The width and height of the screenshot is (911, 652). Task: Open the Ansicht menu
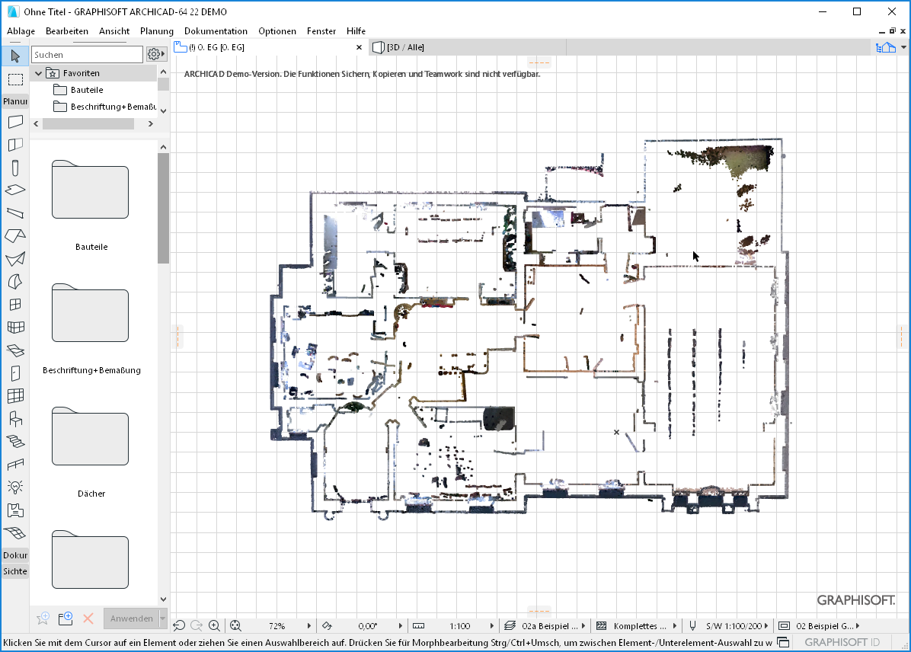coord(114,30)
